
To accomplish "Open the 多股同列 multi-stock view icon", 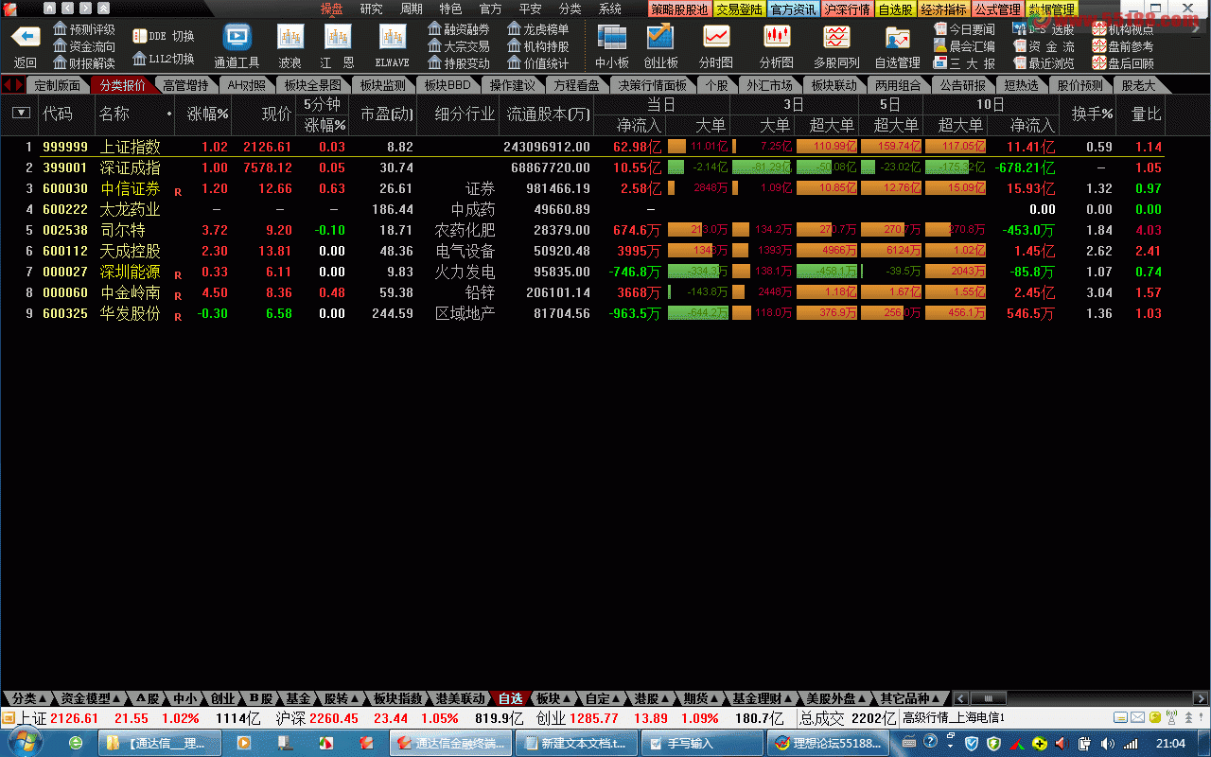I will coord(836,37).
